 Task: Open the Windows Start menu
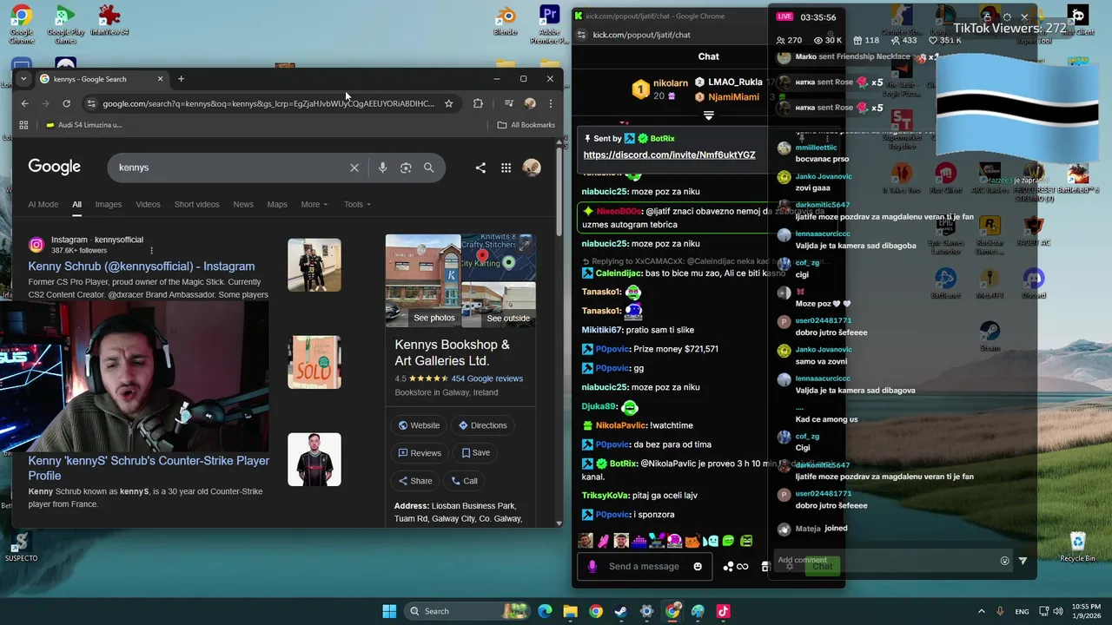pos(389,611)
